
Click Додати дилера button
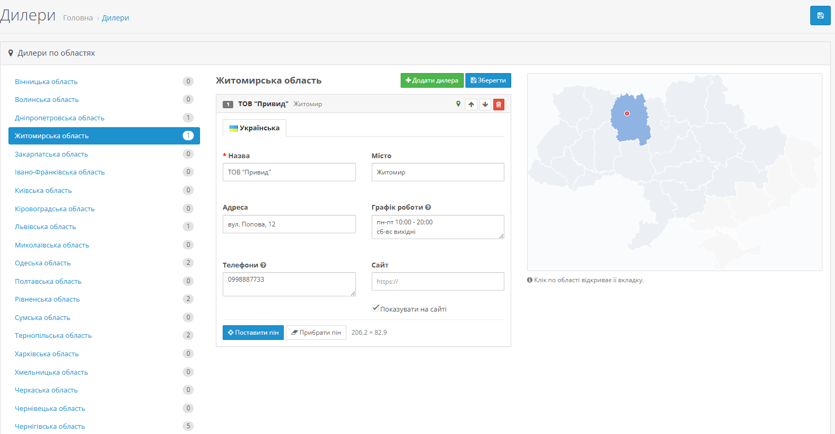pyautogui.click(x=432, y=80)
